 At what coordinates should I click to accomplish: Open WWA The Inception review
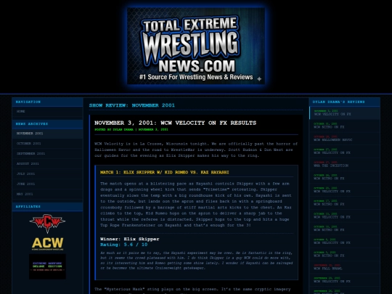[345, 164]
